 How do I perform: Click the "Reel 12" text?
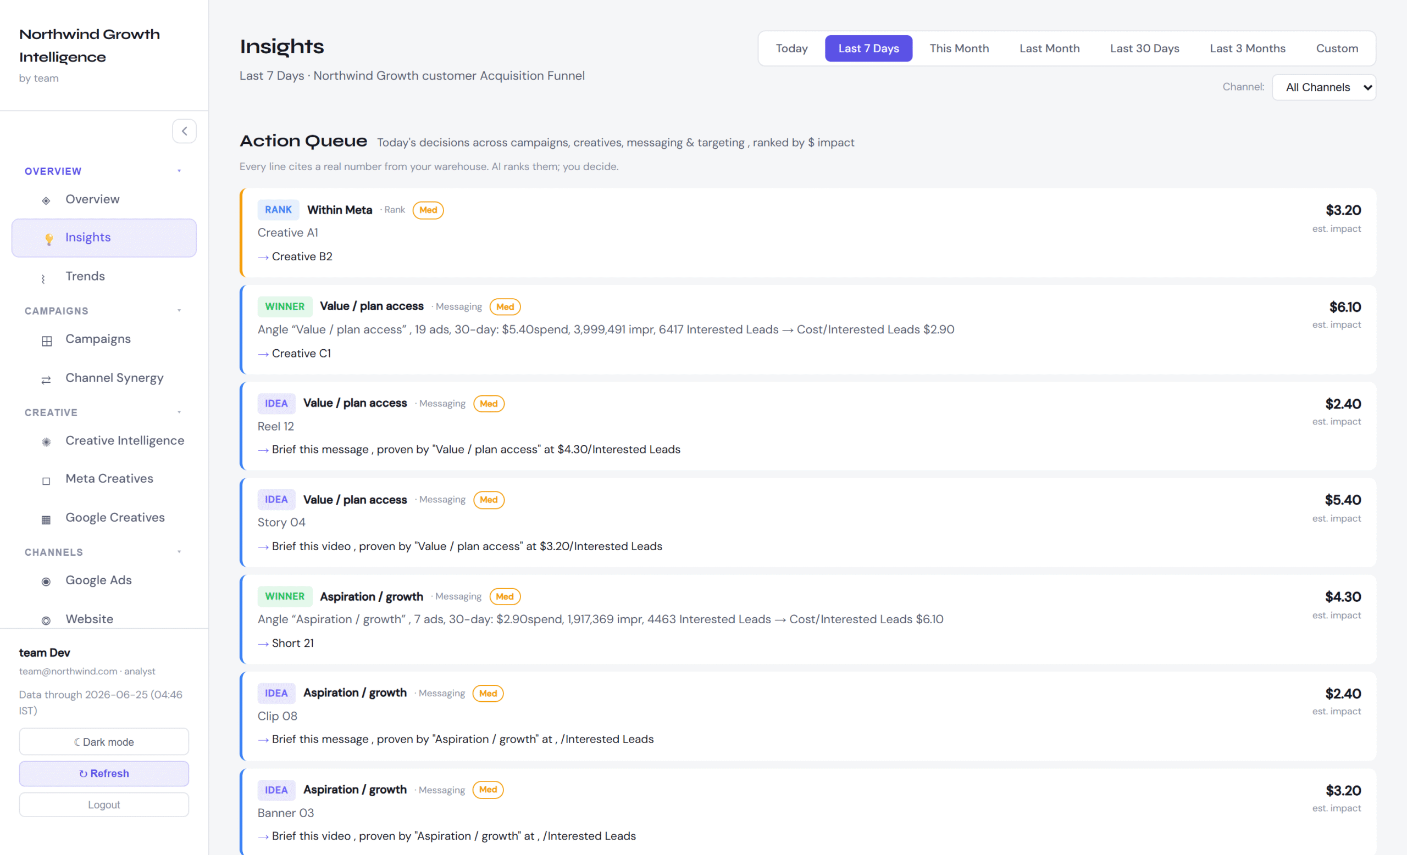coord(276,426)
